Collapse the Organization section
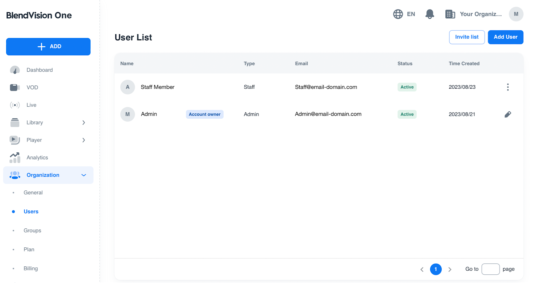The height and width of the screenshot is (283, 535). click(x=84, y=175)
